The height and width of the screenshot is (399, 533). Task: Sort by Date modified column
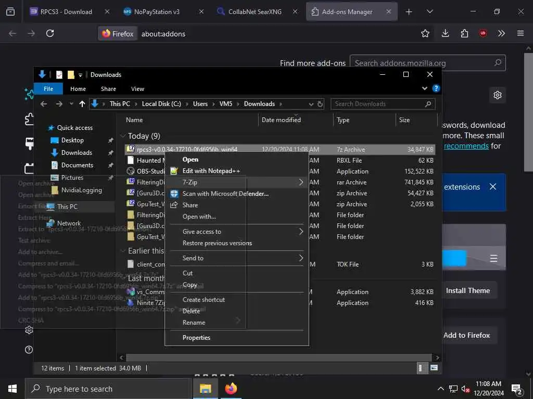(281, 120)
